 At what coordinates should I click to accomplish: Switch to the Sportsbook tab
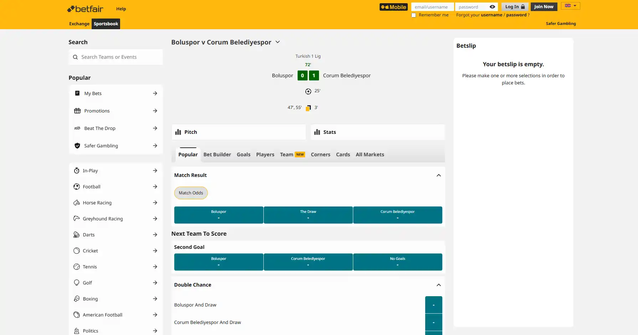(106, 24)
